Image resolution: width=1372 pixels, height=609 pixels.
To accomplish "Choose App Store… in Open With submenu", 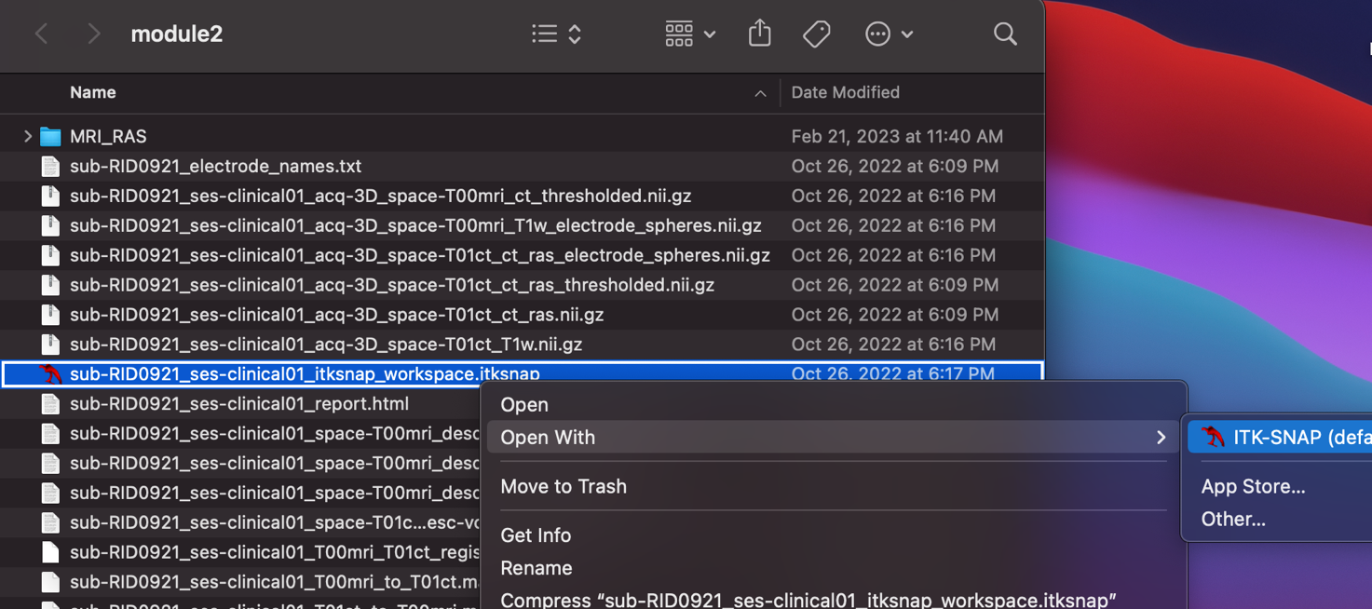I will (1253, 486).
